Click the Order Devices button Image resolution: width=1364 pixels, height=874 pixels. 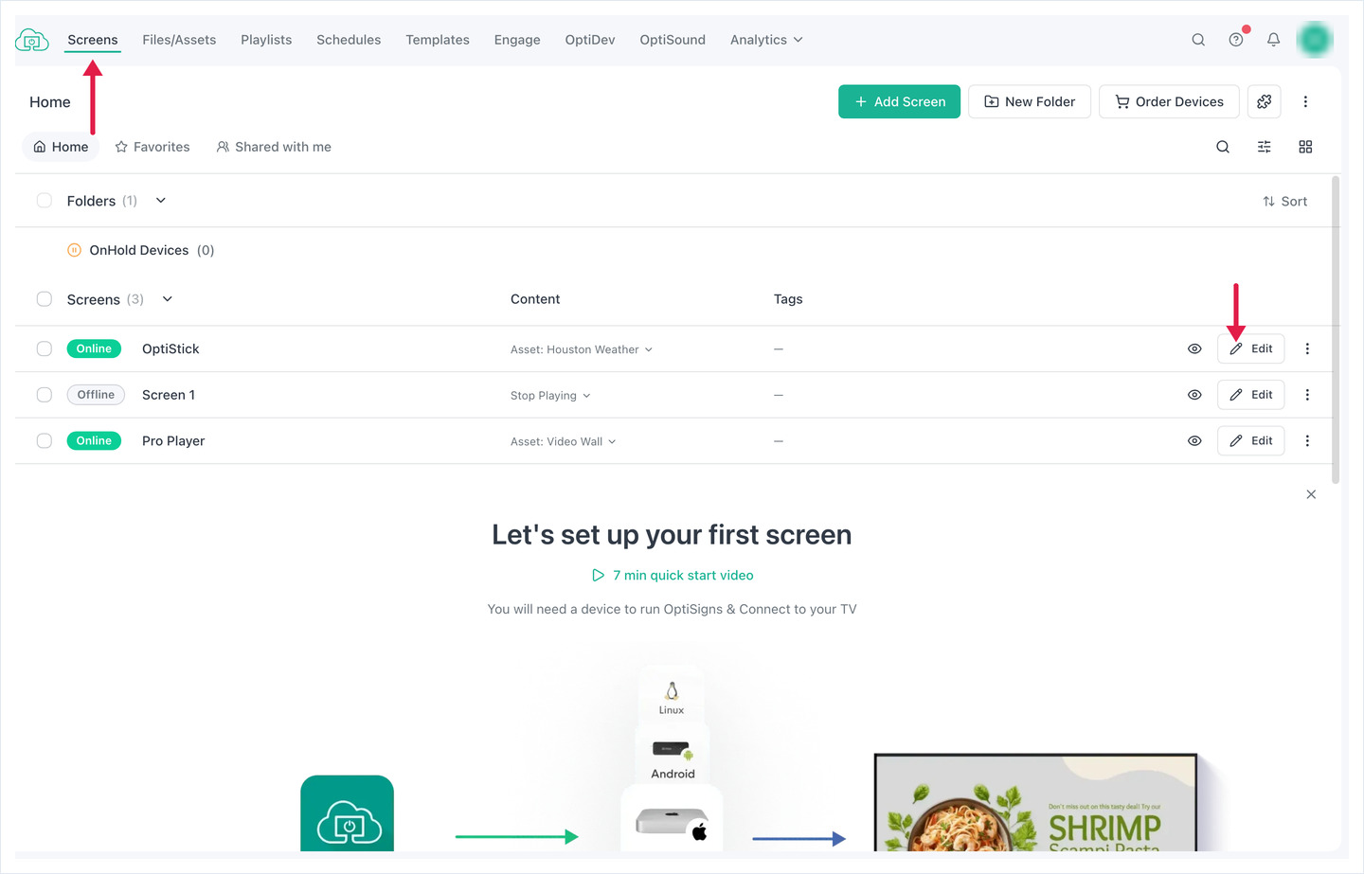pyautogui.click(x=1169, y=101)
